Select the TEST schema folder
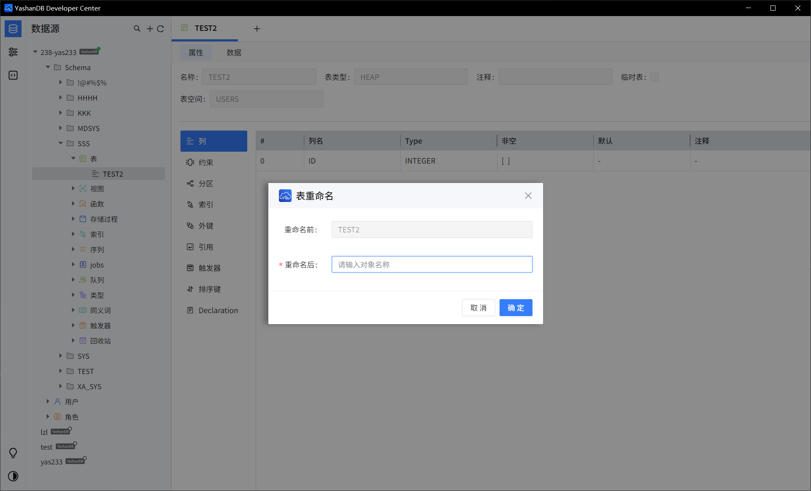Viewport: 811px width, 491px height. pyautogui.click(x=85, y=371)
